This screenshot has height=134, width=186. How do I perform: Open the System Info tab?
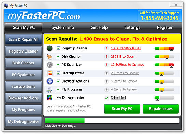pos(63,27)
